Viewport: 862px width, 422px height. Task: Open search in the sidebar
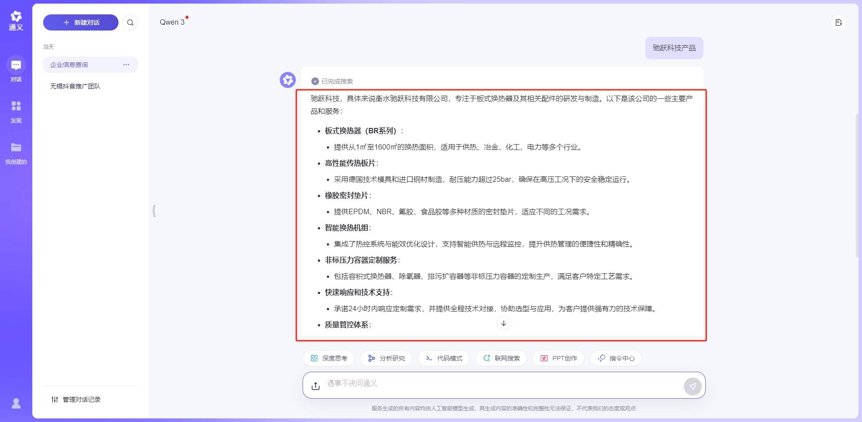(x=130, y=22)
